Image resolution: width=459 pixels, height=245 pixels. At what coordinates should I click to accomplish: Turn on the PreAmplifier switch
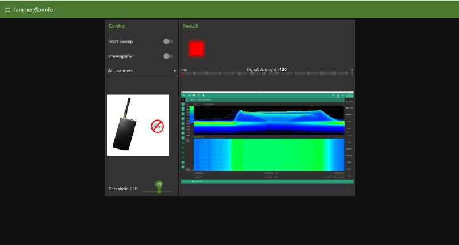tap(168, 56)
